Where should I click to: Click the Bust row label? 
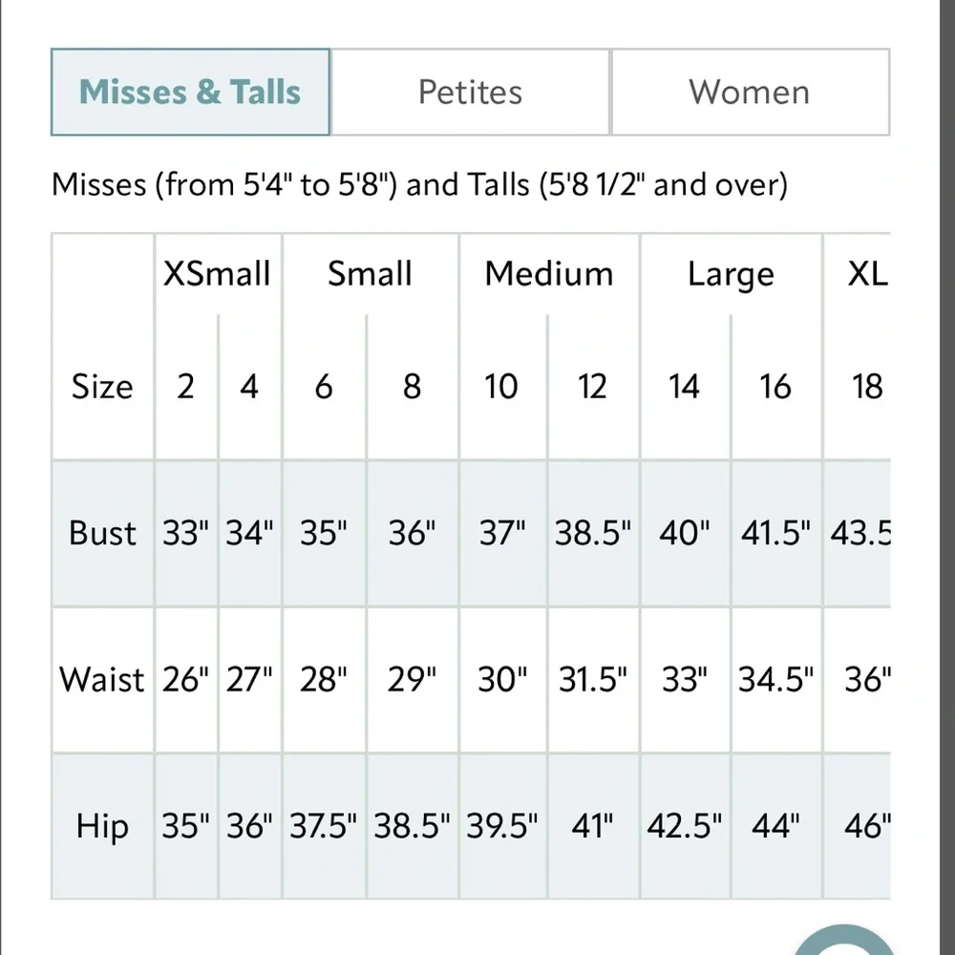click(x=102, y=533)
